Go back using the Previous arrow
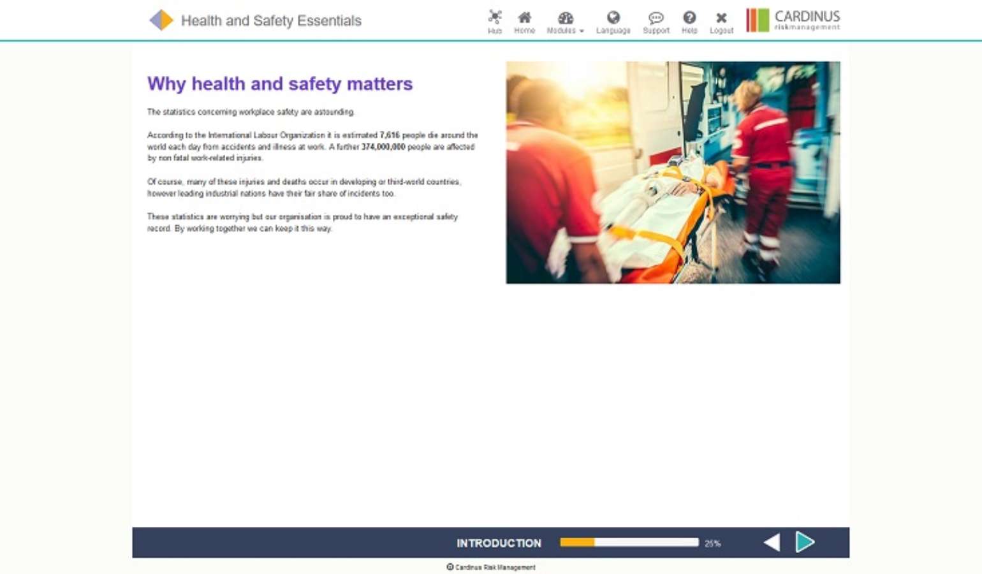Viewport: 982px width, 574px height. [x=772, y=542]
